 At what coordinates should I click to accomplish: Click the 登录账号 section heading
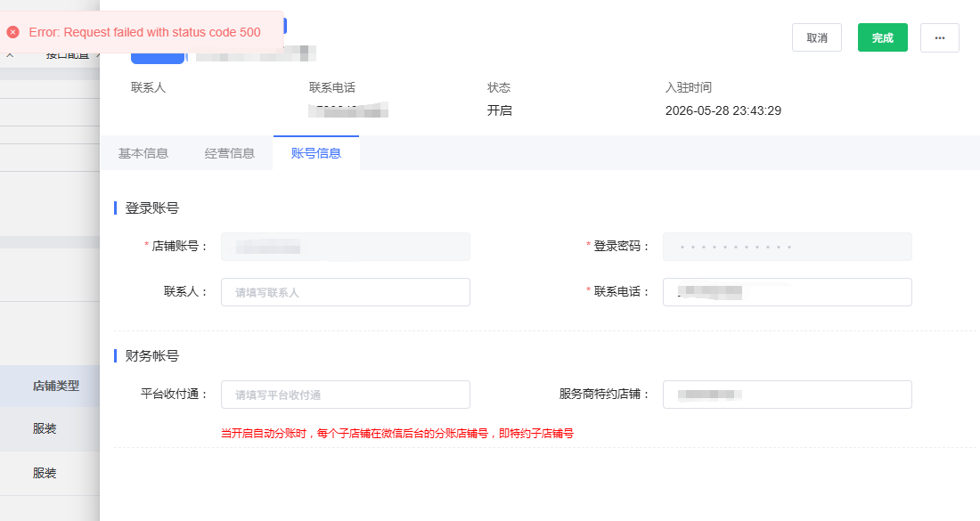pyautogui.click(x=151, y=208)
